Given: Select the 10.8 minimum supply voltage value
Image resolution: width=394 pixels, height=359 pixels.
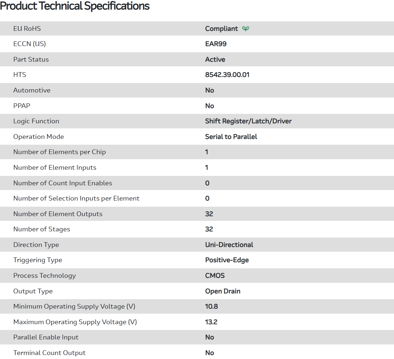Looking at the screenshot, I should pos(211,306).
